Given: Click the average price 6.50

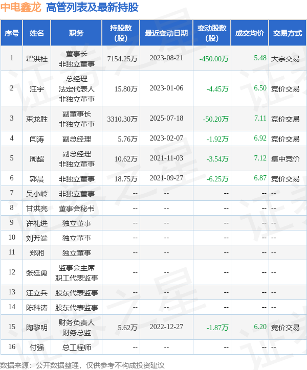Looking at the screenshot, I should coord(260,88).
